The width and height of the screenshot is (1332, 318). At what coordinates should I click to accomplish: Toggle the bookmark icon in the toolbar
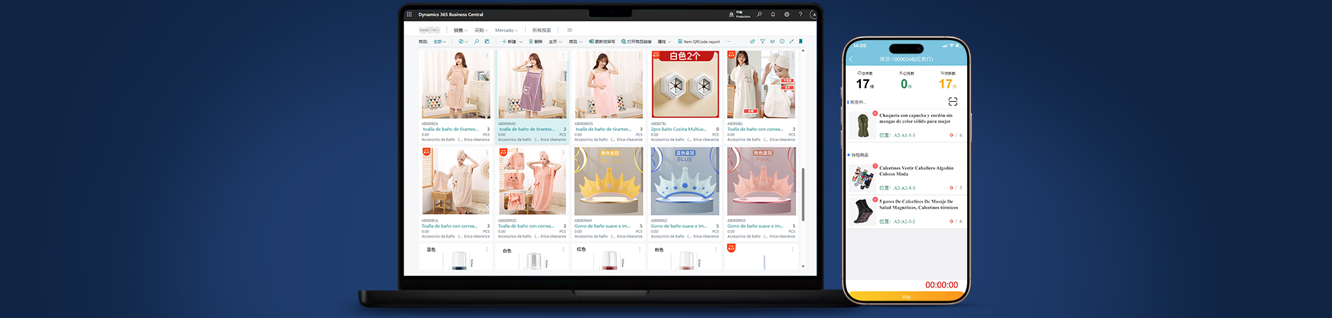(801, 42)
